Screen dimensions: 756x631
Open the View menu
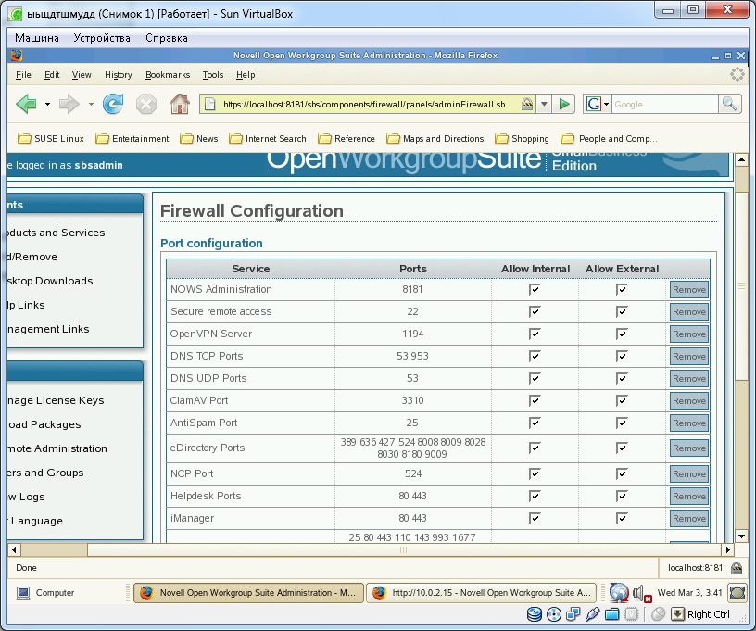82,75
